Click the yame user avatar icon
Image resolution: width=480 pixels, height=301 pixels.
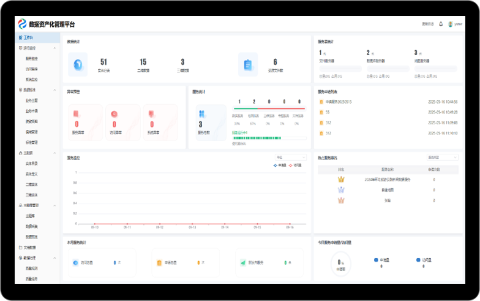pyautogui.click(x=451, y=25)
